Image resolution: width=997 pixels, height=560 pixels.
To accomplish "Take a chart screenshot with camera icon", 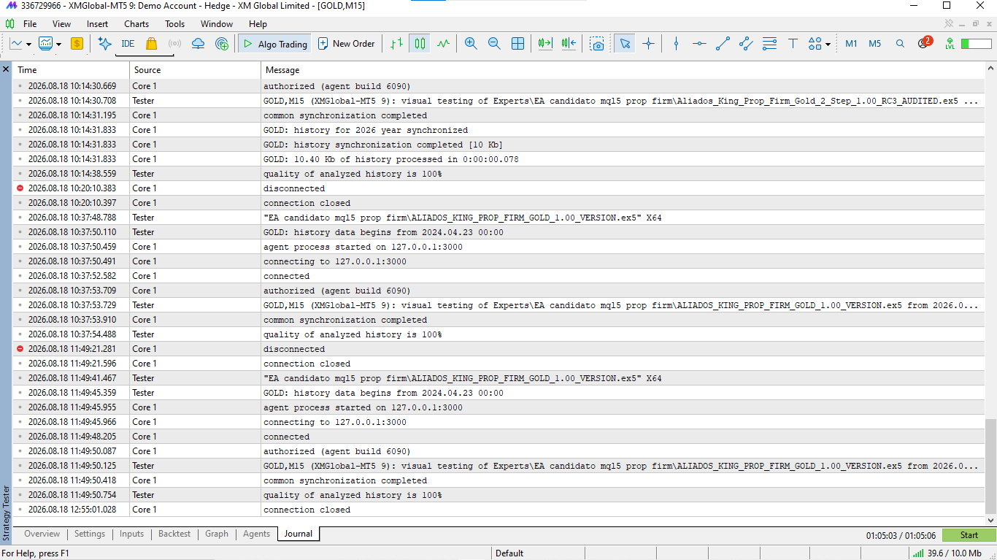I will pyautogui.click(x=597, y=44).
